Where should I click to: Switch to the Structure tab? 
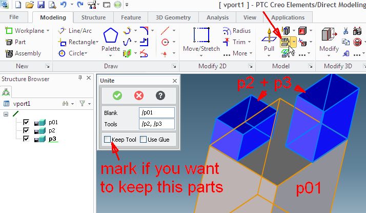tap(93, 17)
